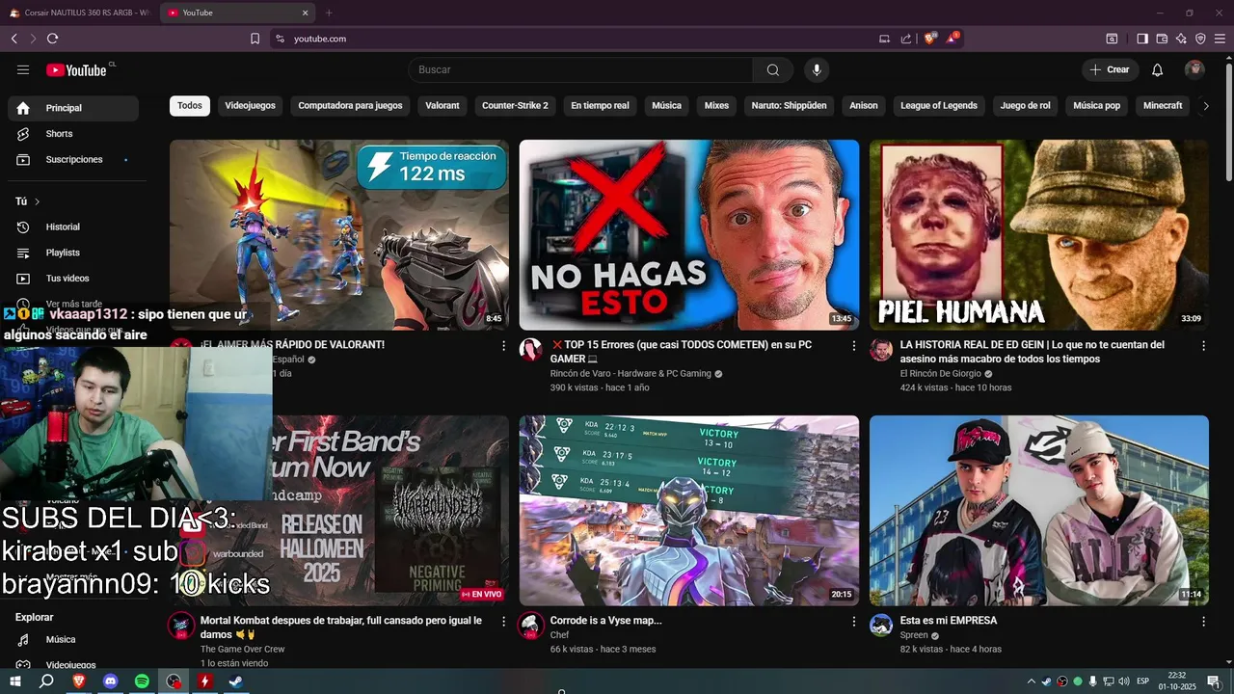Select the Anison filter chip
Image resolution: width=1234 pixels, height=694 pixels.
coord(864,106)
